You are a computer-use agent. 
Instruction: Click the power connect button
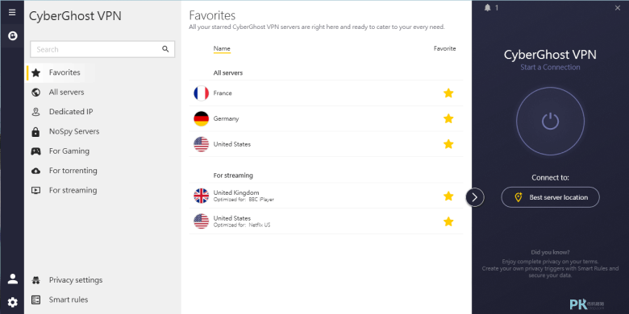(550, 121)
